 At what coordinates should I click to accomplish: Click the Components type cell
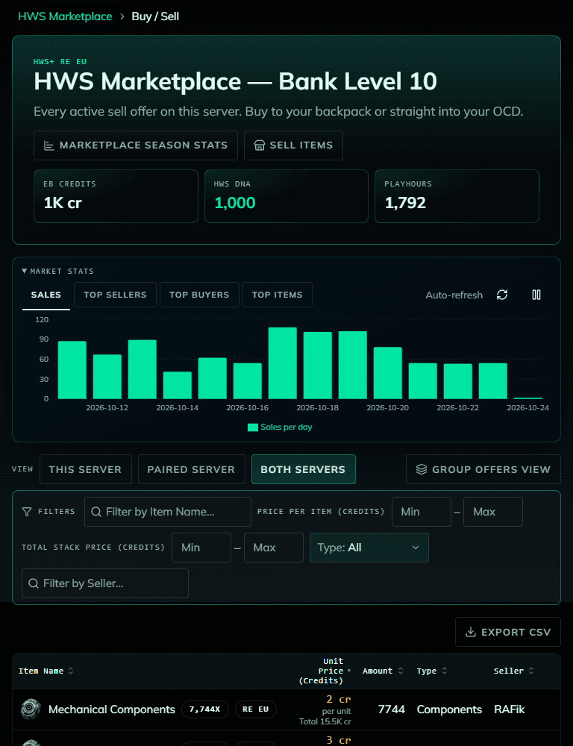[449, 709]
